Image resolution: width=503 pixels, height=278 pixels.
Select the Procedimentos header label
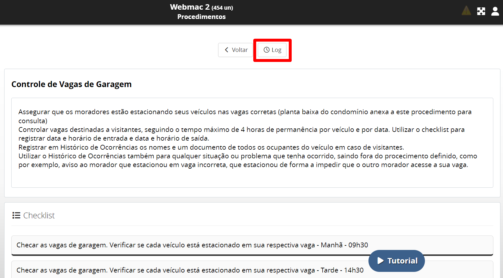tap(201, 17)
